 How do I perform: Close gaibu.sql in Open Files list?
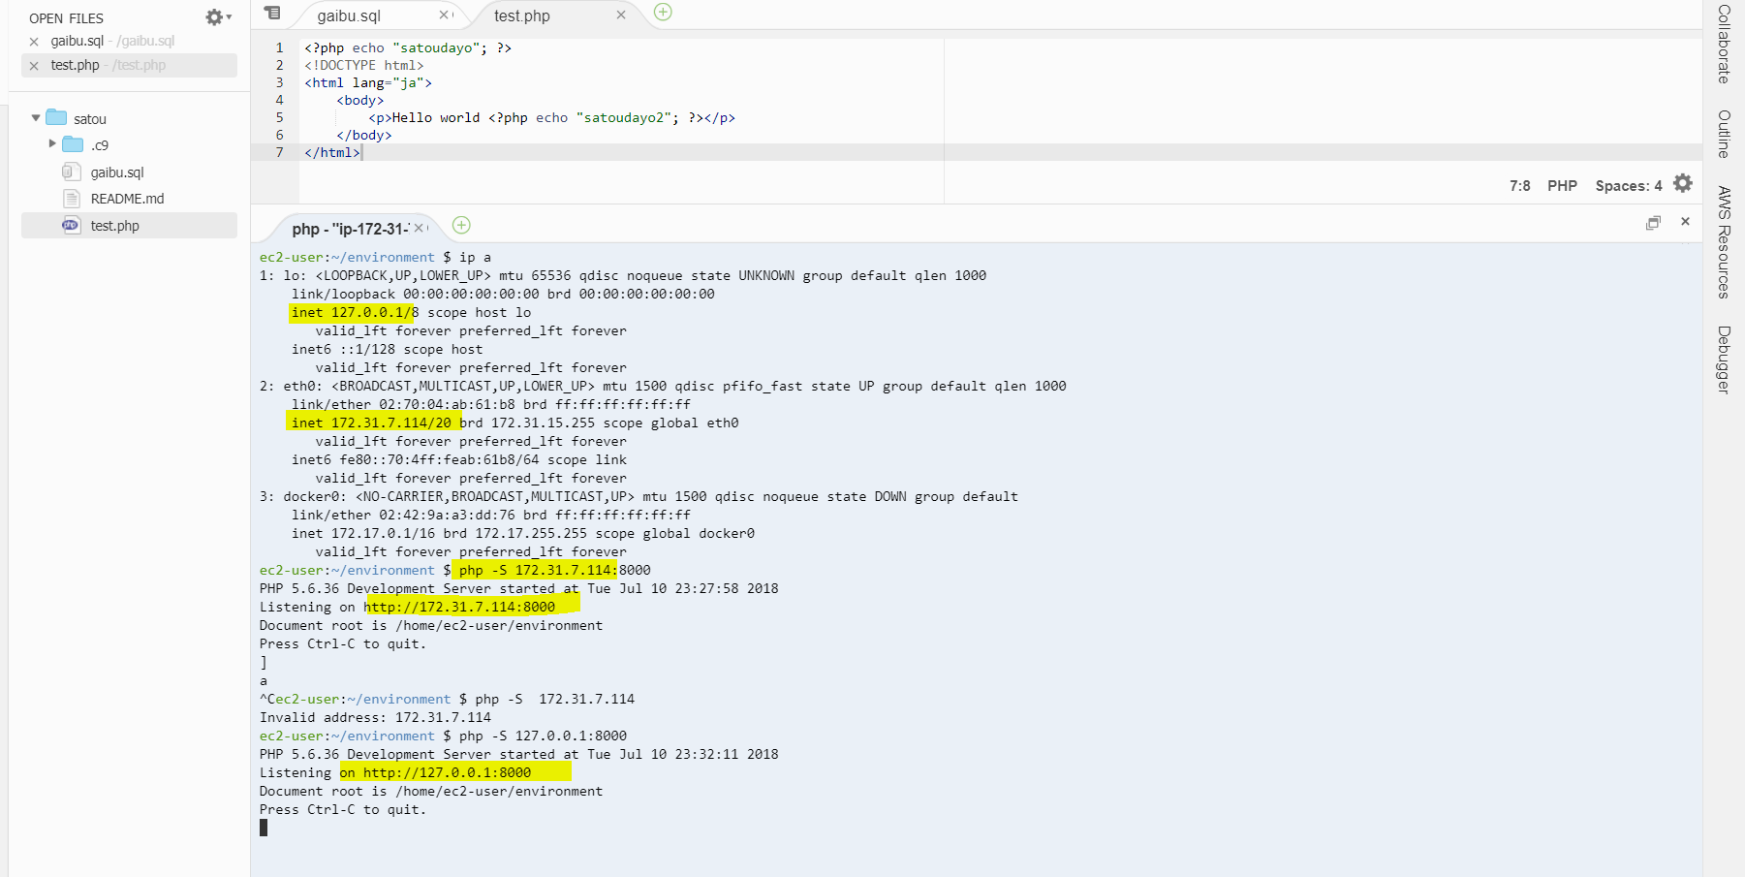[x=34, y=42]
